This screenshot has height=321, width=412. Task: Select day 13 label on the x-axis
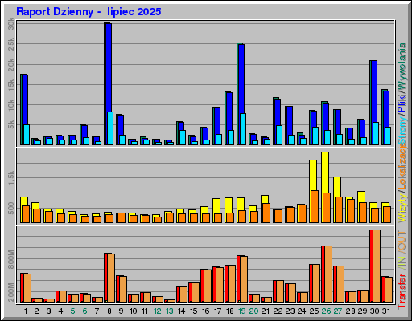point(170,311)
